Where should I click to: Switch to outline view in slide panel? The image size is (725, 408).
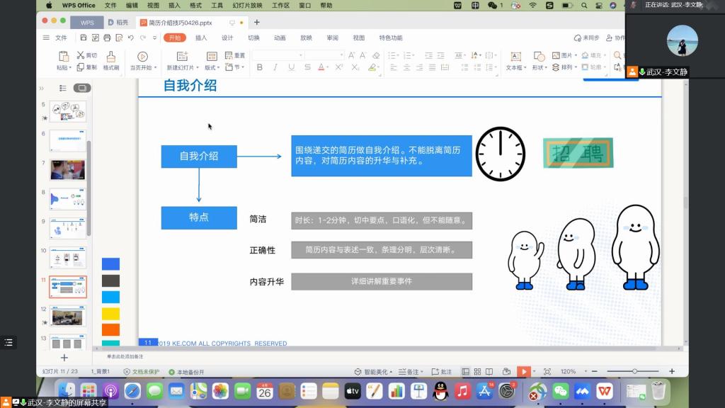click(x=63, y=88)
